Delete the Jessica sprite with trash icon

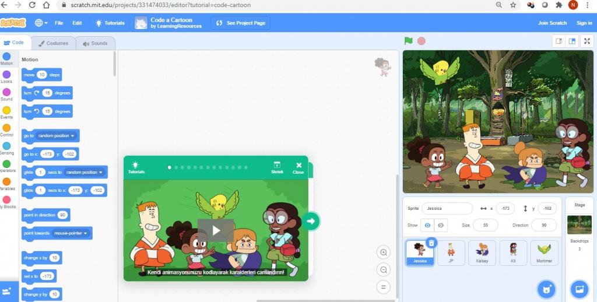pos(431,243)
